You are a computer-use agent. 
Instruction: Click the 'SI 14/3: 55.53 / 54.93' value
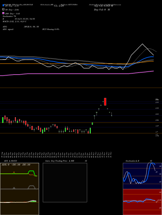(25, 19)
